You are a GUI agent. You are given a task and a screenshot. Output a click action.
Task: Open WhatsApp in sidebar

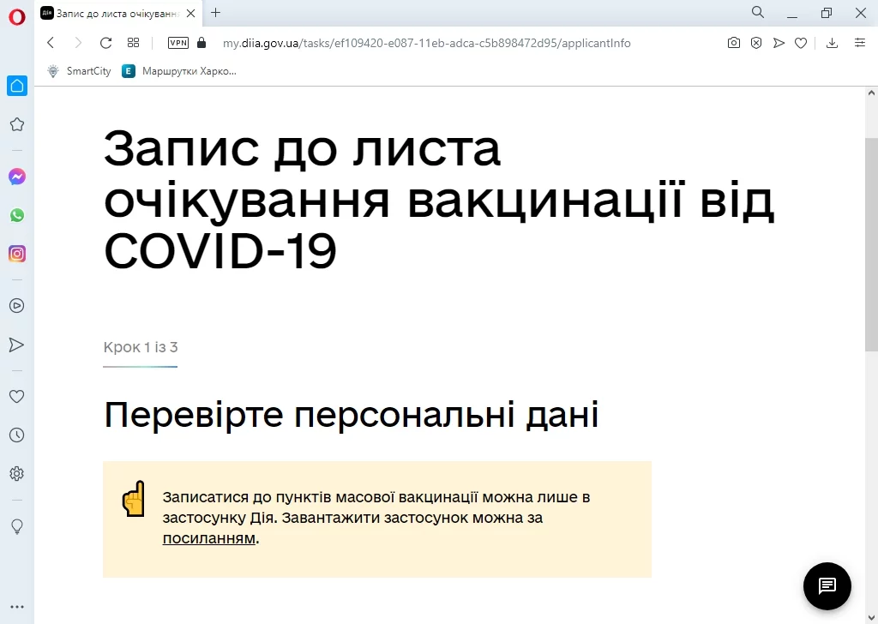pyautogui.click(x=17, y=215)
